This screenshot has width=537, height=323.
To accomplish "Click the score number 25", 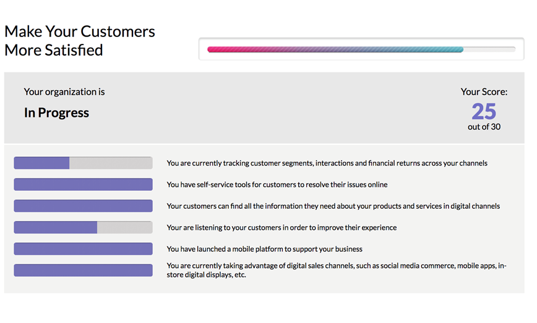I will pos(484,111).
